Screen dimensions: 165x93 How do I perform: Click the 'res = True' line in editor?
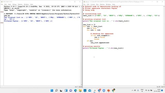pos(92,28)
